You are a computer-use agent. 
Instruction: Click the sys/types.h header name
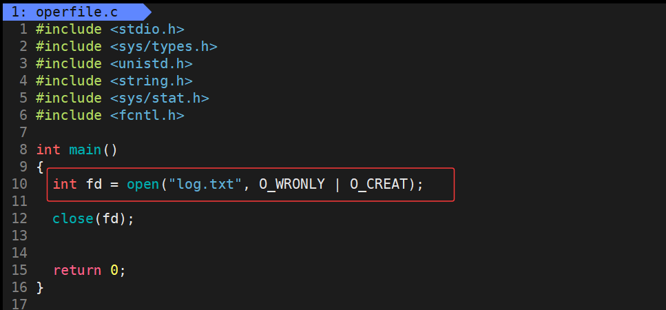click(x=163, y=46)
